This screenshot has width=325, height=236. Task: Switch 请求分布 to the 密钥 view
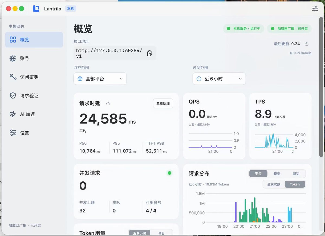pyautogui.click(x=296, y=174)
